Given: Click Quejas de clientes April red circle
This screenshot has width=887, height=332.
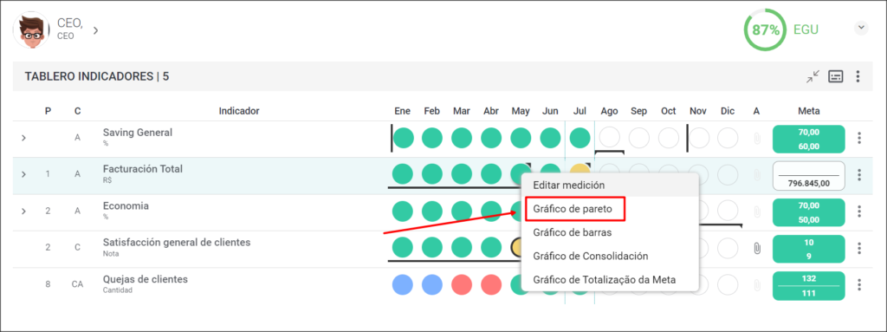Looking at the screenshot, I should pos(491,284).
